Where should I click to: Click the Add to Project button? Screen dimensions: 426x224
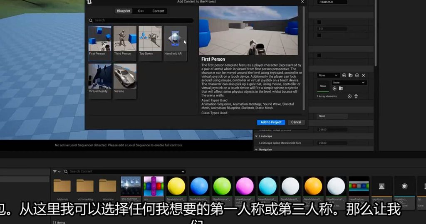click(x=271, y=122)
